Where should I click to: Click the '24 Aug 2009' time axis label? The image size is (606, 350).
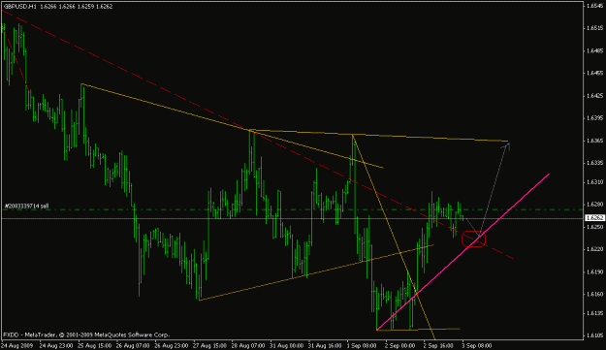17,345
